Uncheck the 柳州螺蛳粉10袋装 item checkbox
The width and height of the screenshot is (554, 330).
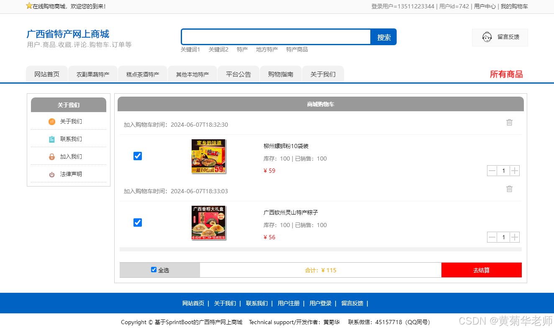138,156
